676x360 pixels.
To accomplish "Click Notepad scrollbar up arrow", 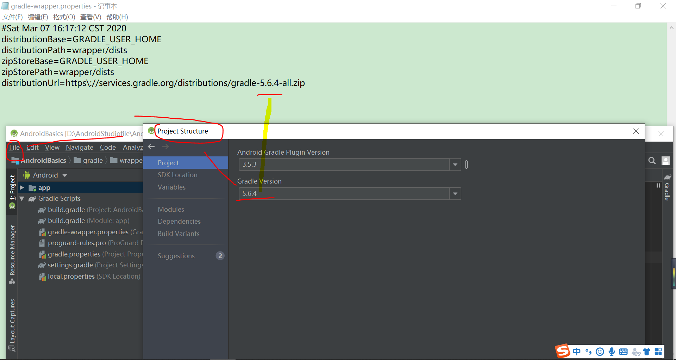I will (671, 27).
